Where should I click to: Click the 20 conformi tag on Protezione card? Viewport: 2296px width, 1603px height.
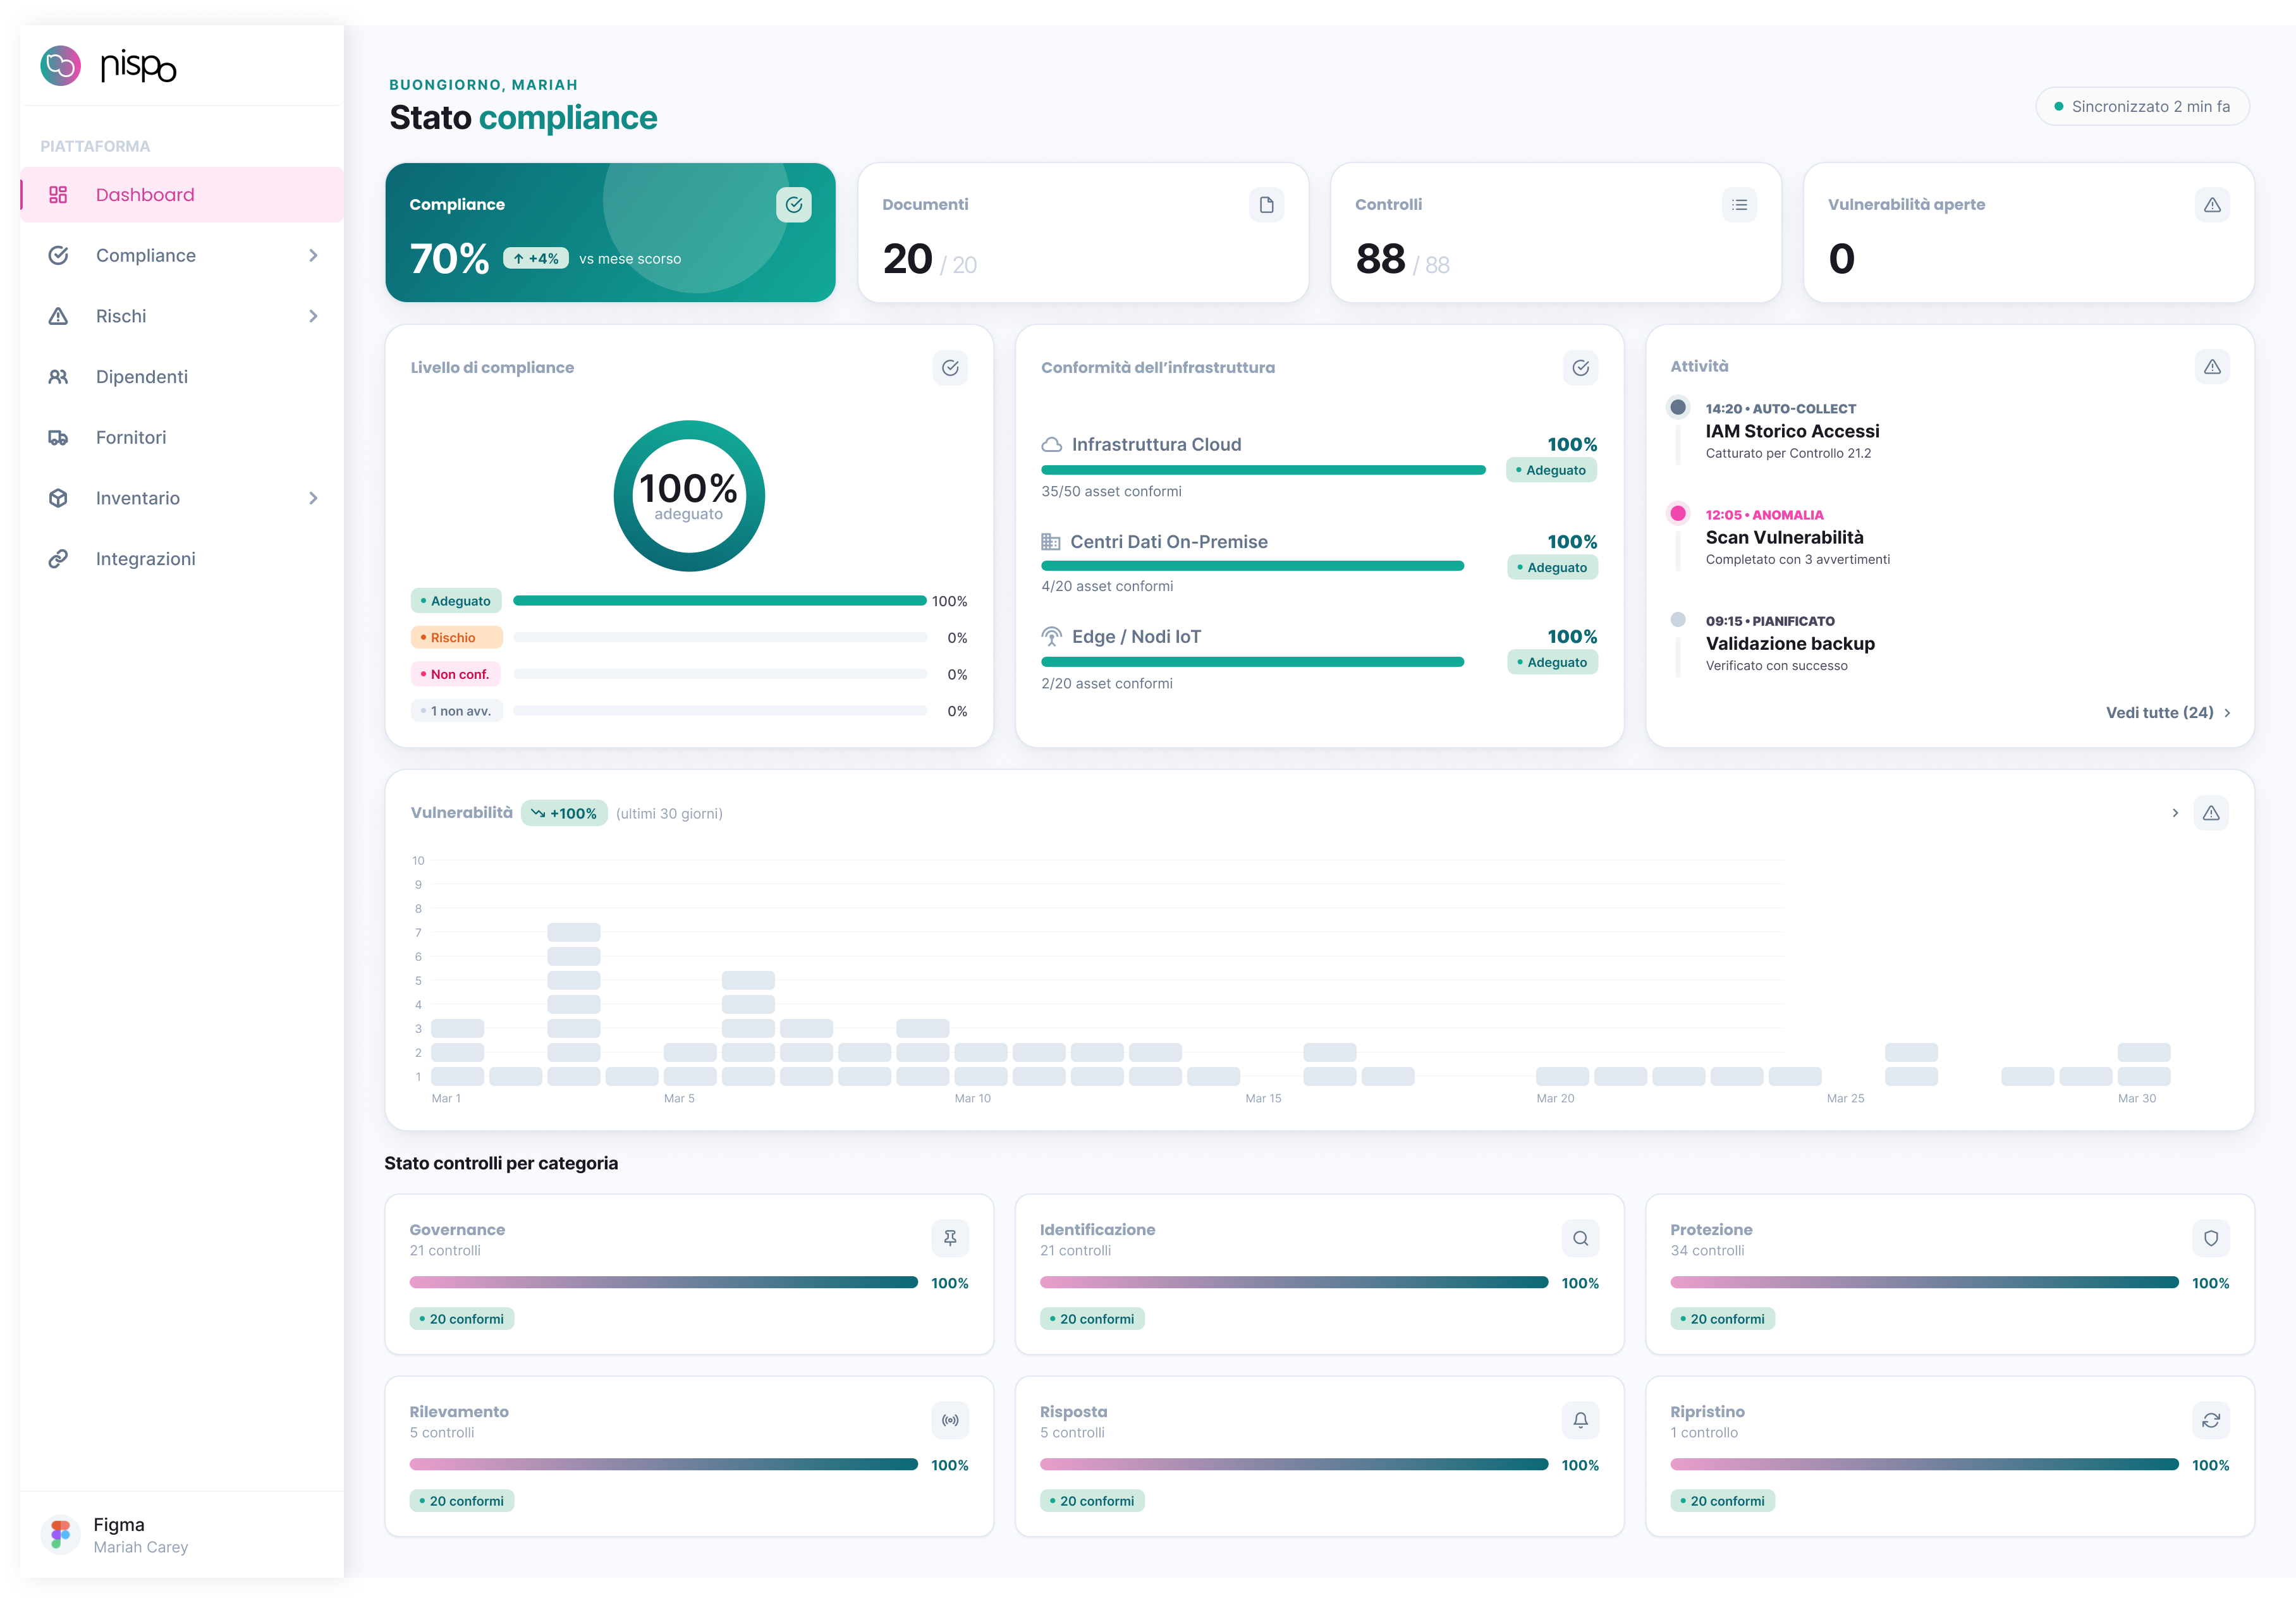pos(1722,1319)
